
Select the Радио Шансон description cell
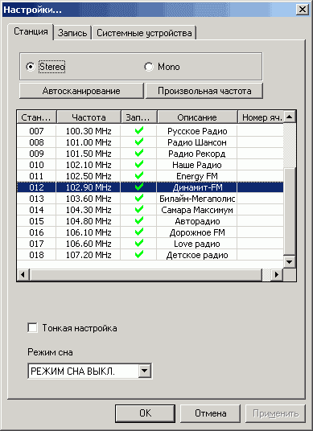[x=197, y=142]
